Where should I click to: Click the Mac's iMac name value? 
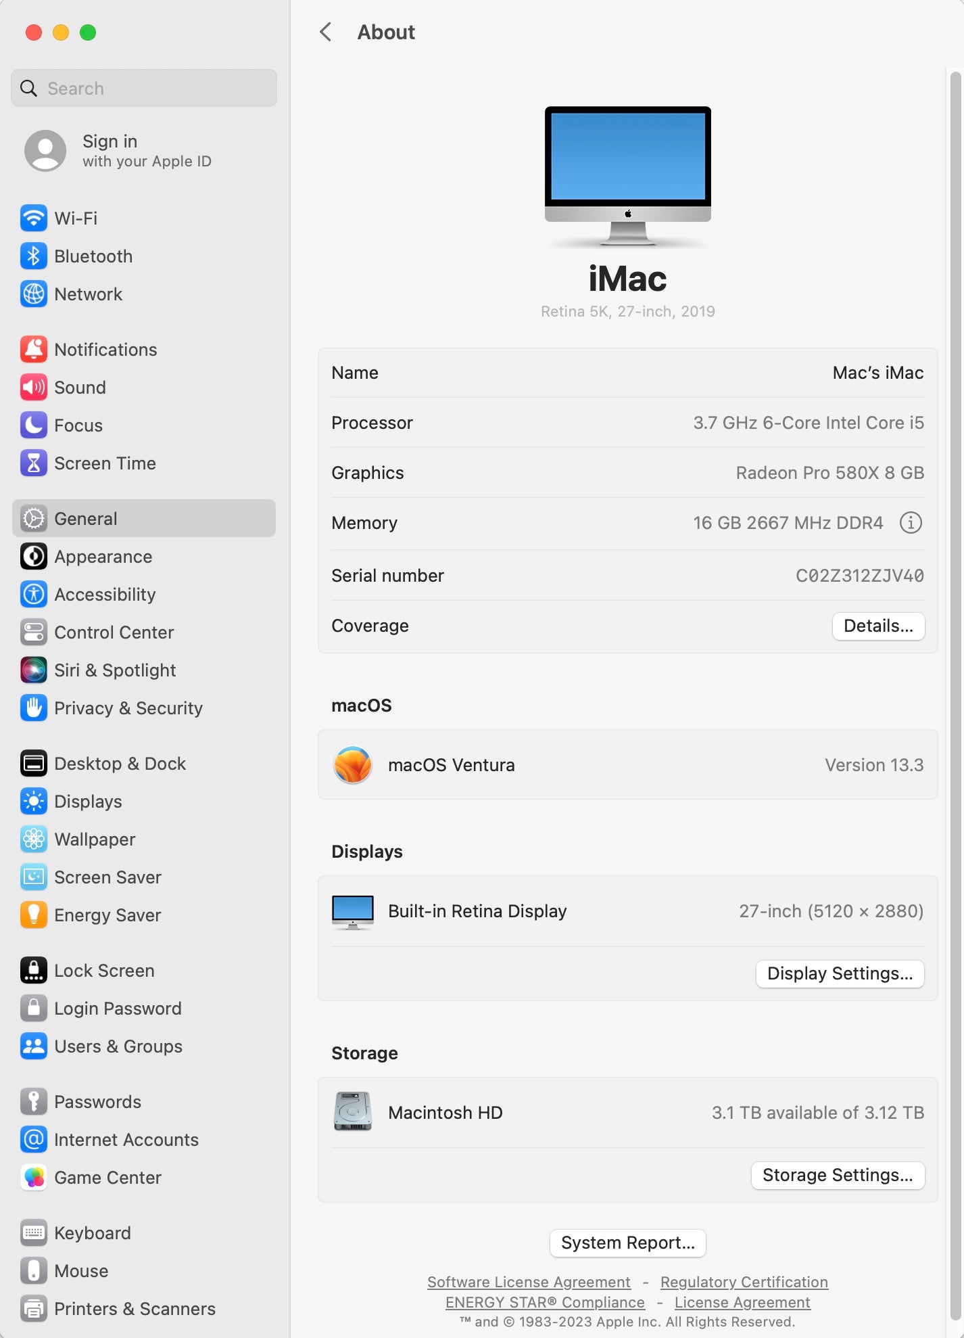(x=878, y=373)
